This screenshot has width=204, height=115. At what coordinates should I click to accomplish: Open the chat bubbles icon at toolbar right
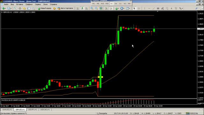pos(201,8)
